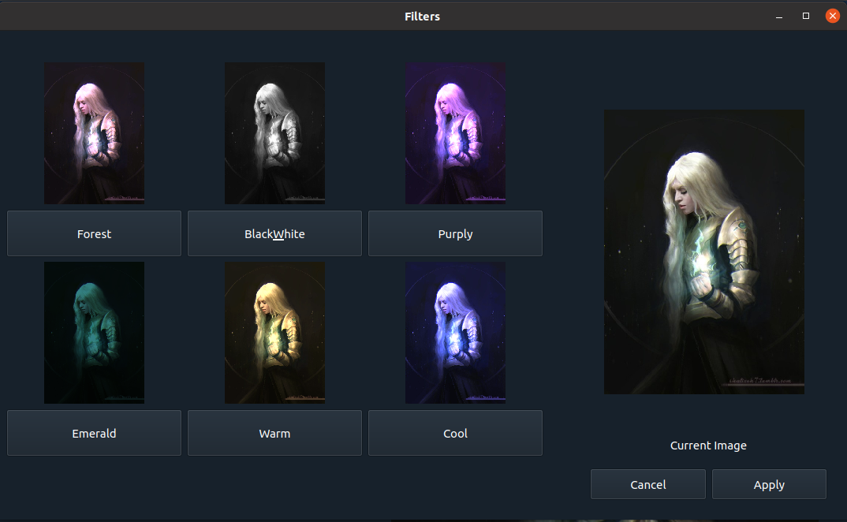Pick the Emerald filter button
The image size is (847, 522).
94,433
